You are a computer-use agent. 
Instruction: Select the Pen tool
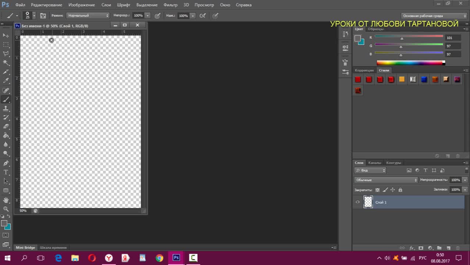(x=6, y=163)
